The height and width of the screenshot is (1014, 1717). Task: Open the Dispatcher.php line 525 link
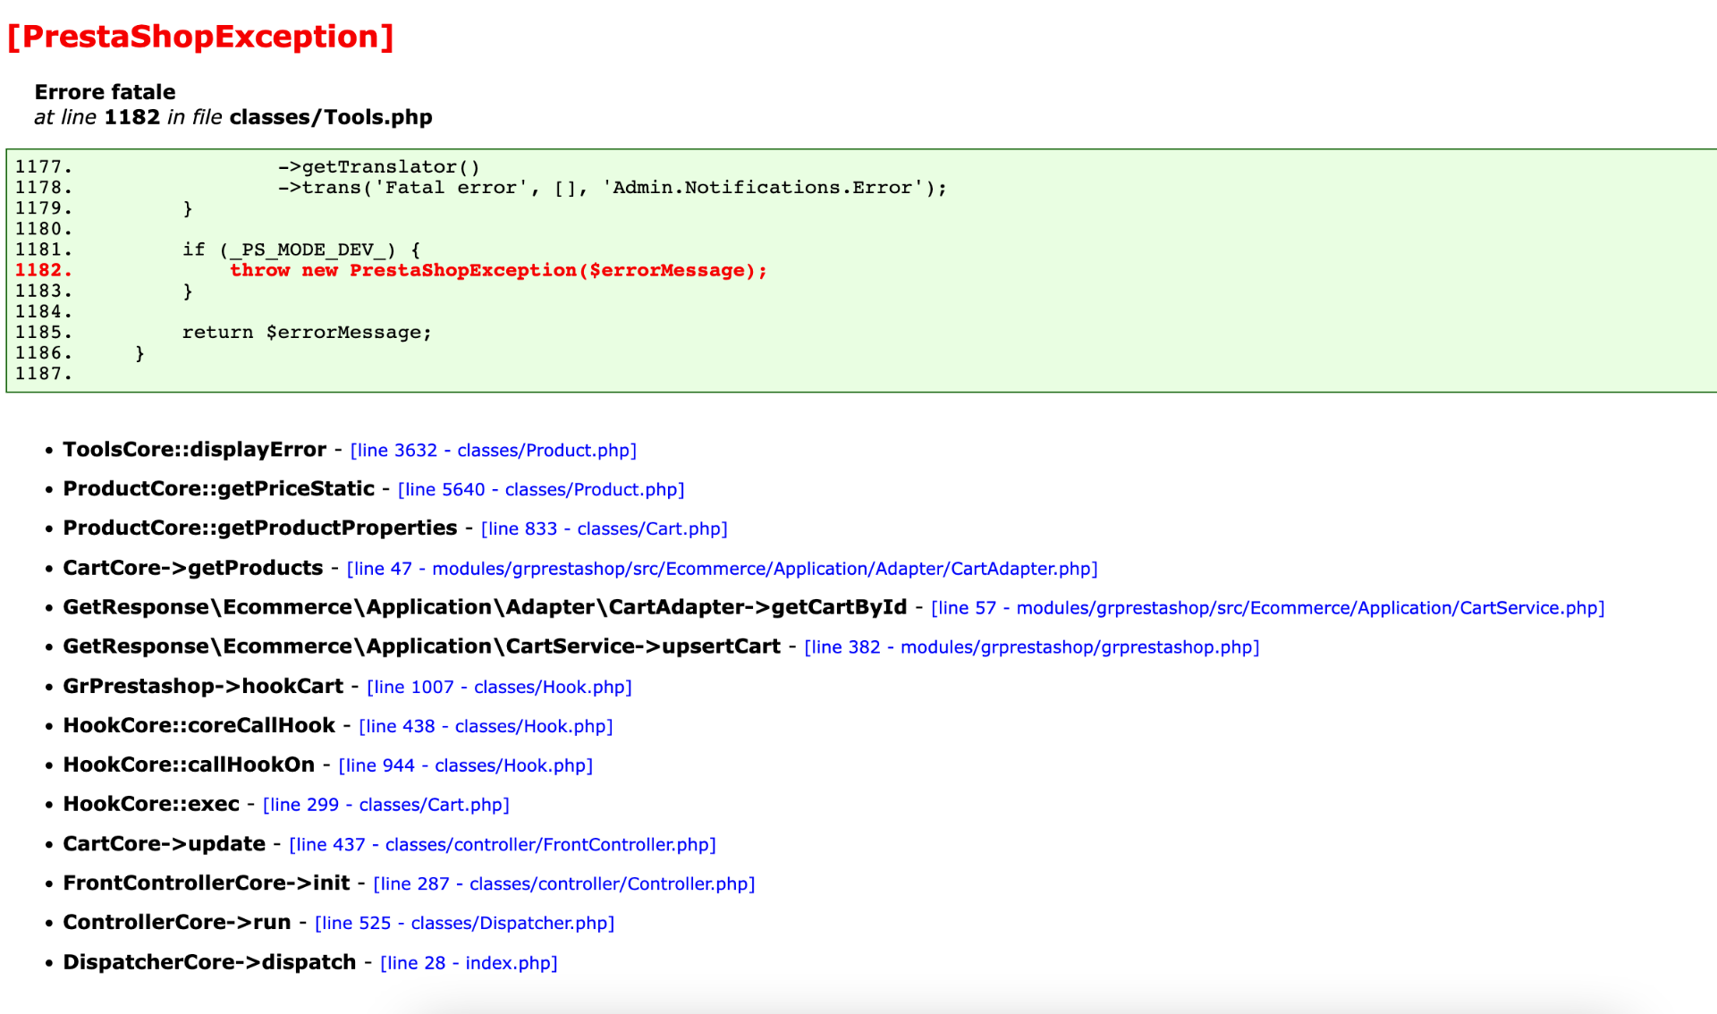coord(464,924)
